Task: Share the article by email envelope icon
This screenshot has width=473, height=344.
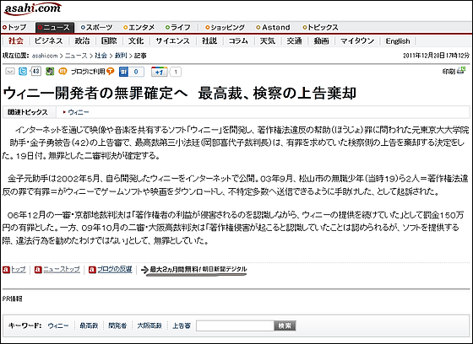Action: [10, 72]
